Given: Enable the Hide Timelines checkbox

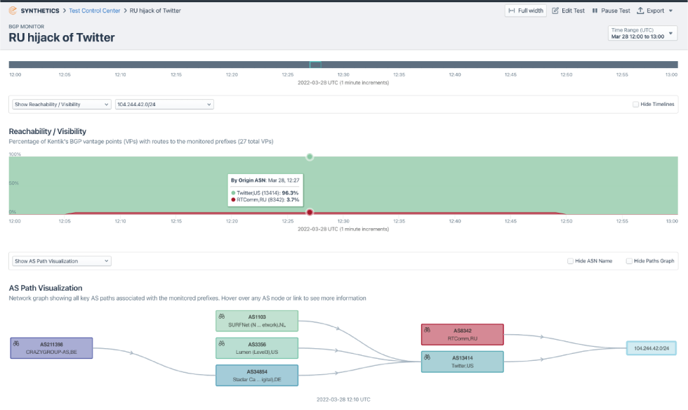Looking at the screenshot, I should (635, 104).
